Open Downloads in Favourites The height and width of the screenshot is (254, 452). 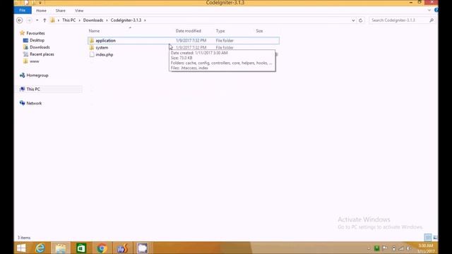(40, 47)
